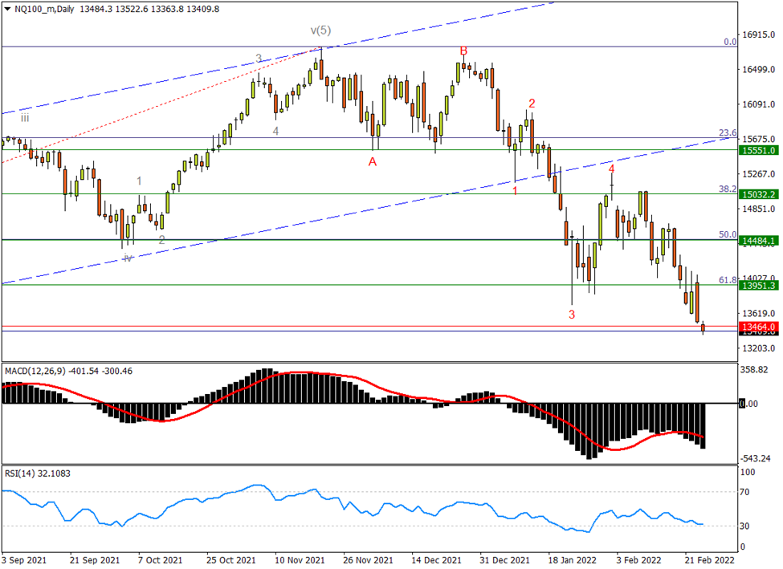Screen dimensions: 783x569
Task: Click the green 14484.1 price tag
Action: pyautogui.click(x=758, y=241)
